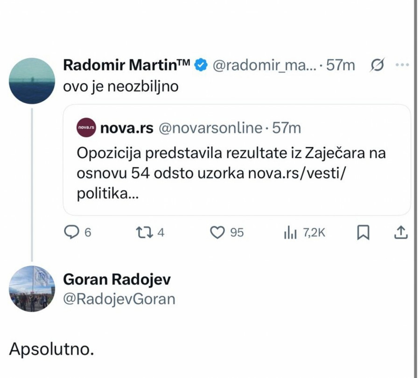Click the 57m timestamp on Radomir's tweet
This screenshot has height=378, width=420.
tap(341, 66)
